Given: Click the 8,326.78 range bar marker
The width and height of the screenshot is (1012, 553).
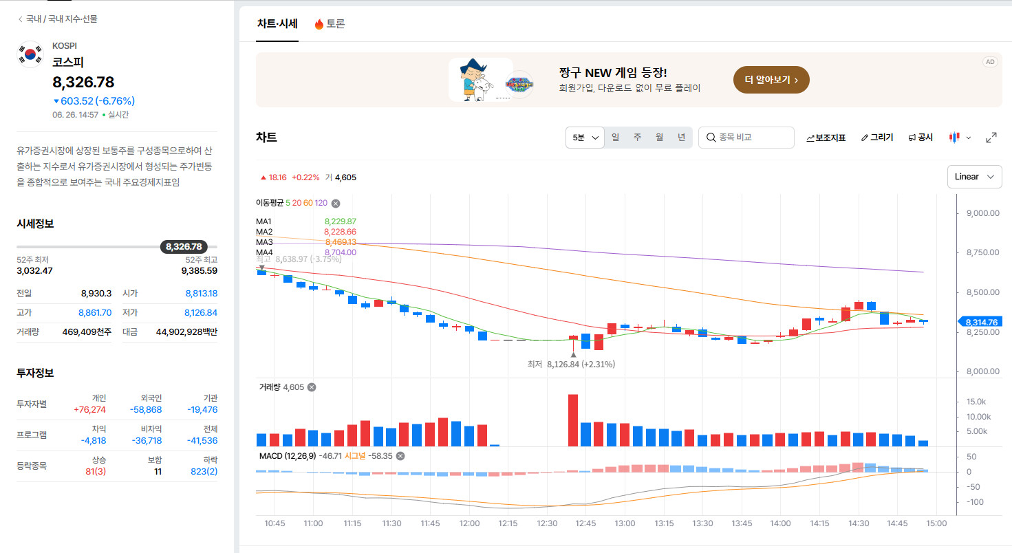Looking at the screenshot, I should tap(184, 246).
